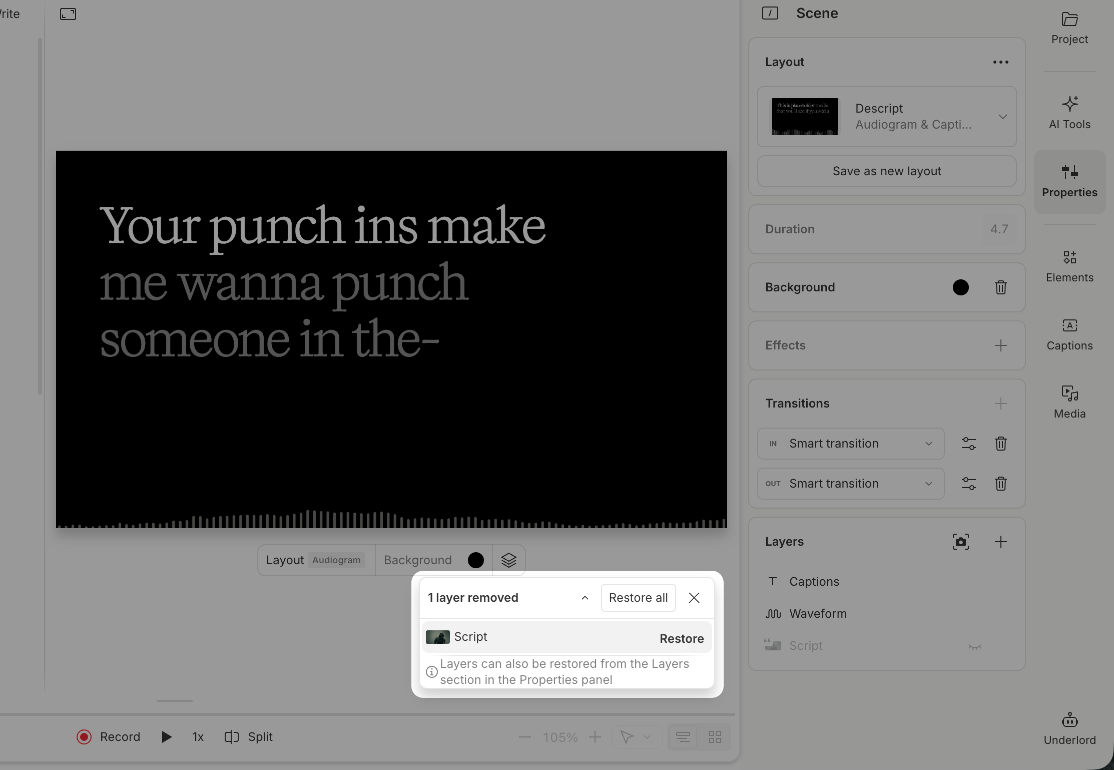This screenshot has height=770, width=1114.
Task: Restore the removed Script layer
Action: [682, 638]
